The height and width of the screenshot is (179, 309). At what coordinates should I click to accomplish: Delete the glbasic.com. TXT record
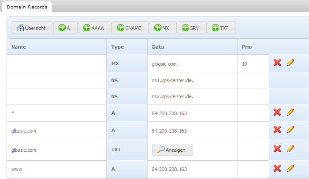pos(277,149)
